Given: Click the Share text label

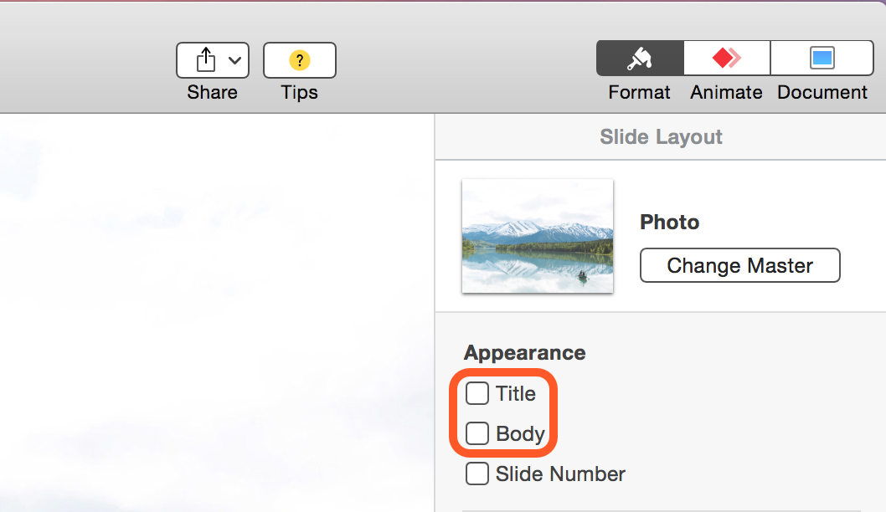Looking at the screenshot, I should tap(213, 92).
